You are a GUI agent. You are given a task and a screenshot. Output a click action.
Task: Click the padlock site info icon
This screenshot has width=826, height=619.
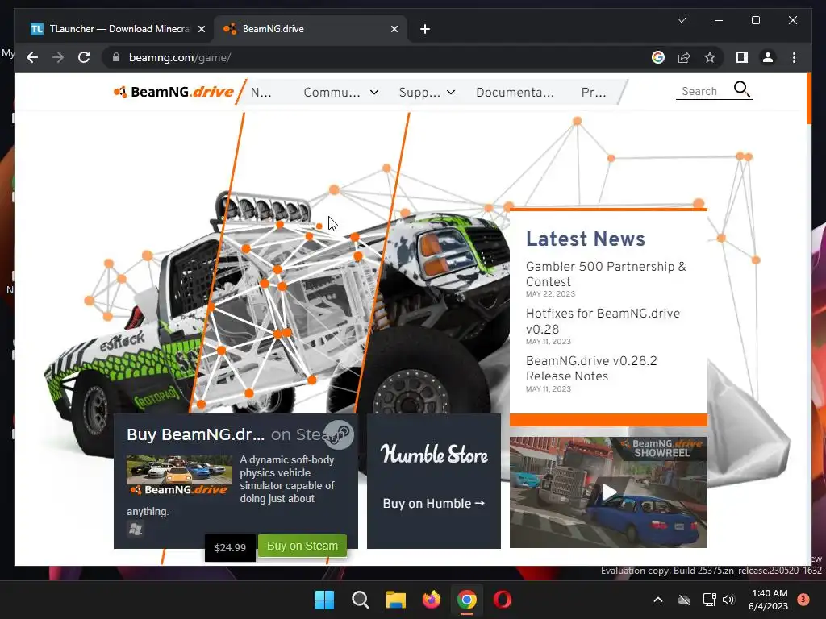point(116,57)
